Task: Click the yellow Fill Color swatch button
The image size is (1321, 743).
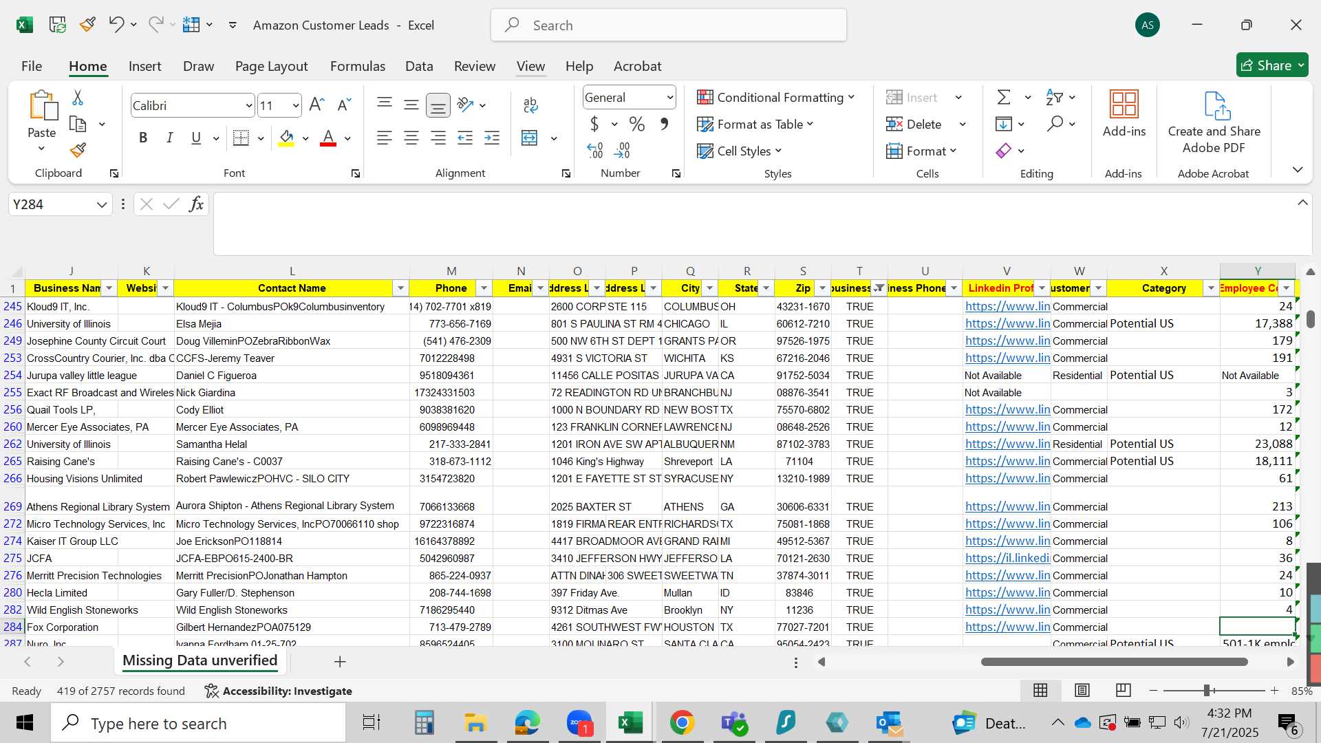Action: (x=286, y=138)
